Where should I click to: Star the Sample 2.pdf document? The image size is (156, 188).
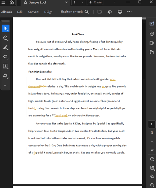pyautogui.click(x=25, y=2)
